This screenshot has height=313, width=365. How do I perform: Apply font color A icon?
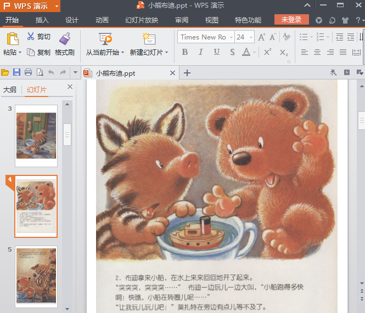246,52
